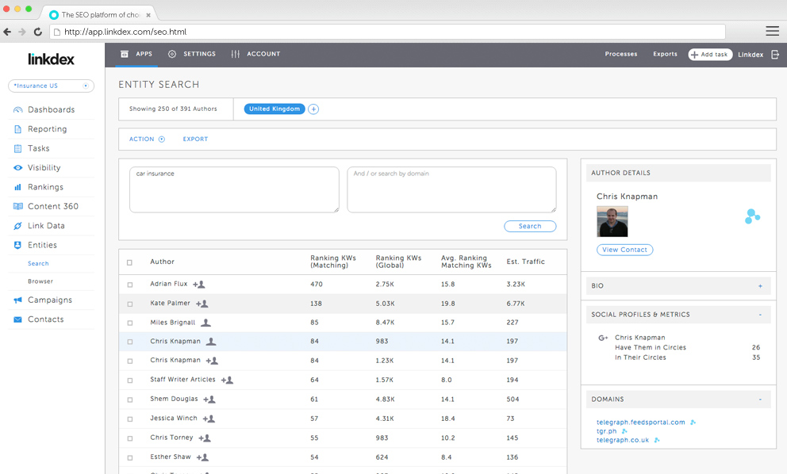Viewport: 787px width, 474px height.
Task: Click icon next to tgr.ph domain
Action: [624, 431]
